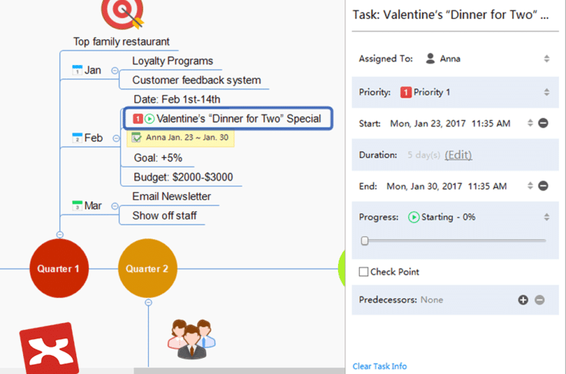Click Clear Task Info link
The width and height of the screenshot is (566, 374).
click(x=380, y=366)
